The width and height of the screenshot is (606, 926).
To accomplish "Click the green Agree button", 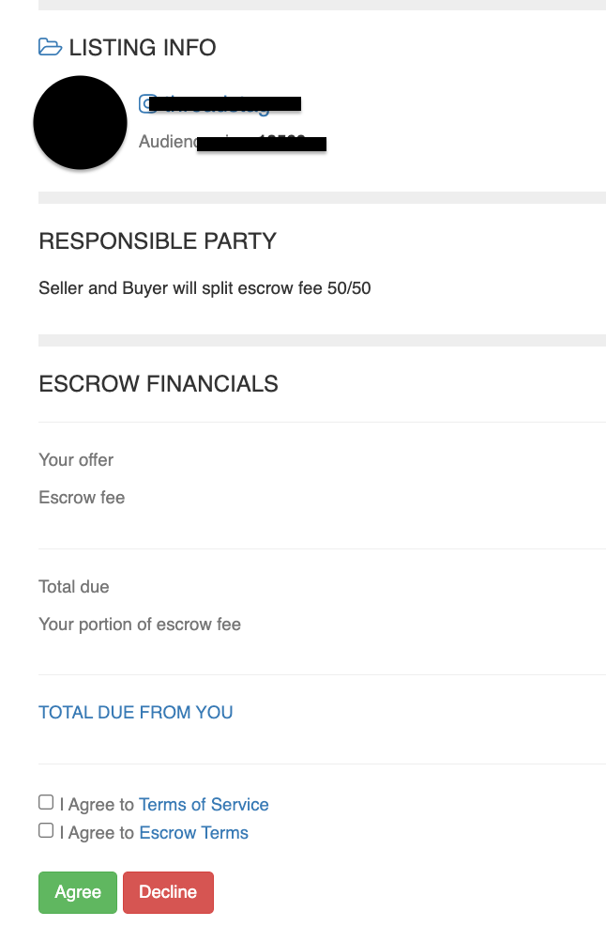I will point(78,892).
